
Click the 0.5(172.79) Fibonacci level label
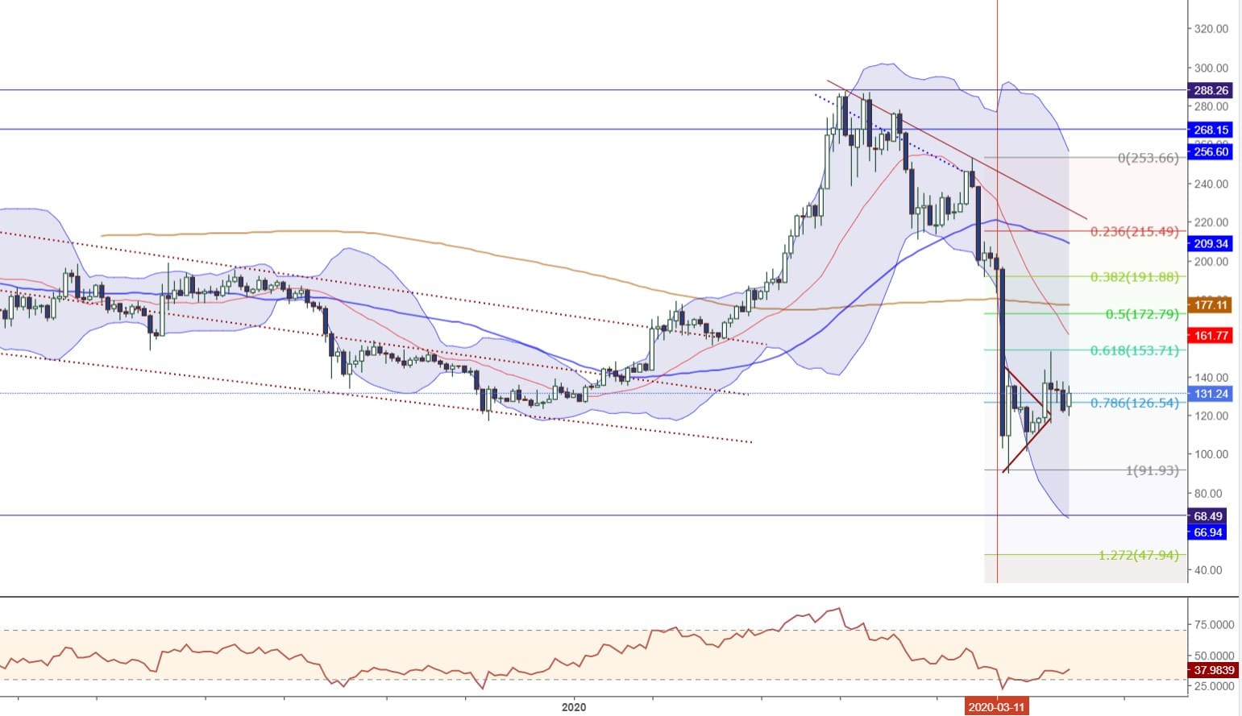tap(1141, 314)
